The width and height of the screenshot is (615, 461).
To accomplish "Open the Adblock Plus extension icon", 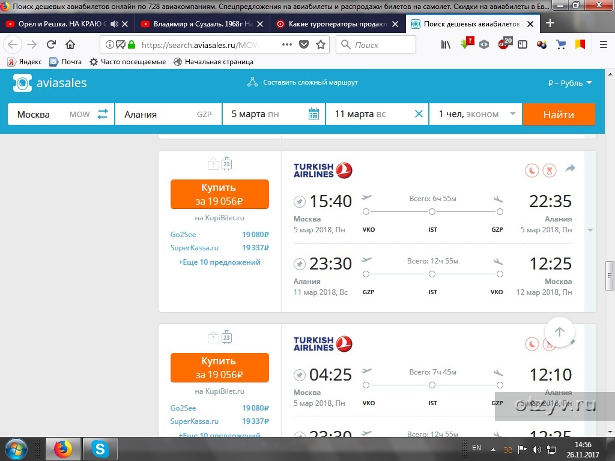I will [x=505, y=43].
